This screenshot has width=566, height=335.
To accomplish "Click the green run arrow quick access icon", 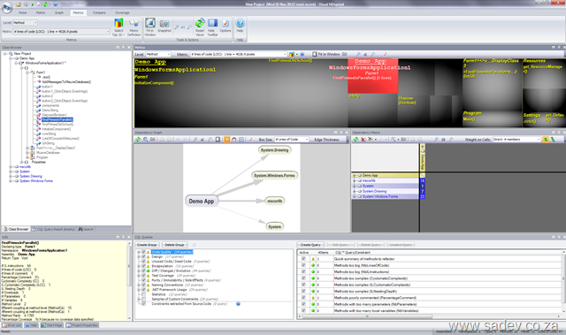I will (x=33, y=4).
